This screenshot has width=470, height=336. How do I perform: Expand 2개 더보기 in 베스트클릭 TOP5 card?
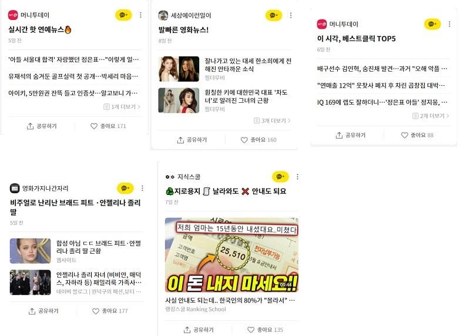pos(431,116)
